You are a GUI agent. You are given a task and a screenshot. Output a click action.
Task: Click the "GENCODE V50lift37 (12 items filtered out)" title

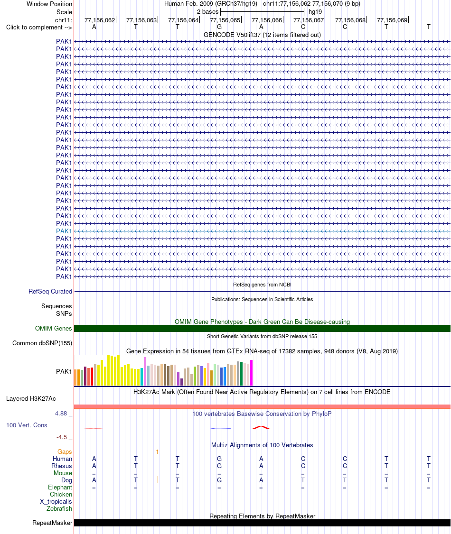262,35
